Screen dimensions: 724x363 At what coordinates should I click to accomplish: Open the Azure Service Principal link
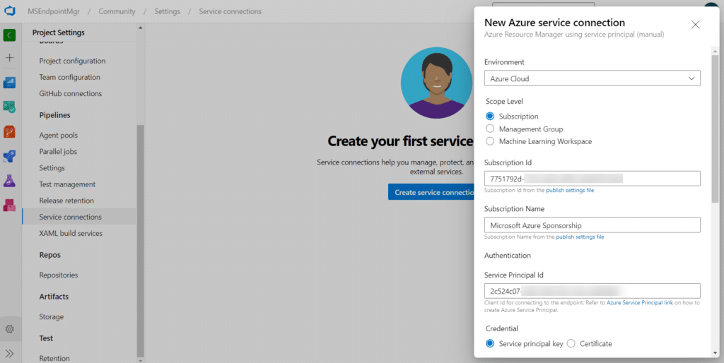click(639, 302)
